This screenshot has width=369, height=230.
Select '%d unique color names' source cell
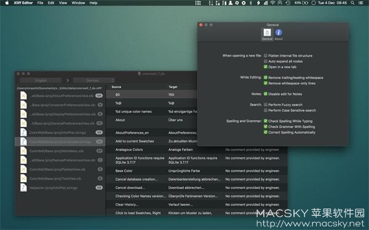tap(133, 112)
